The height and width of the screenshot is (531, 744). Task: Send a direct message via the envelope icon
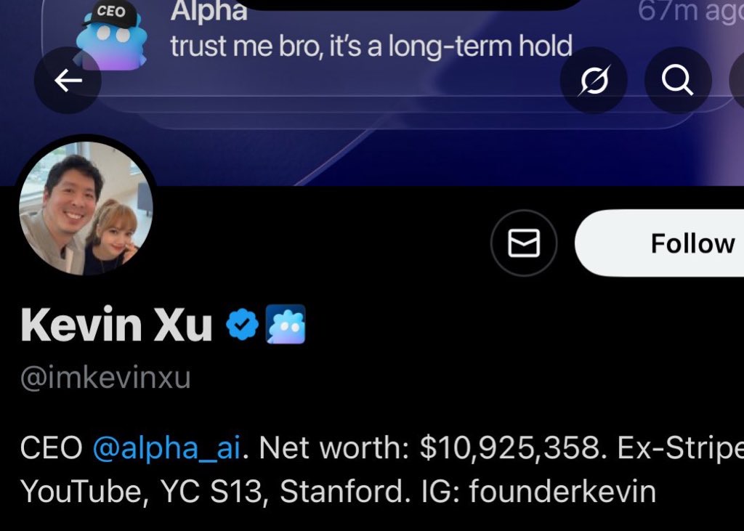coord(524,243)
